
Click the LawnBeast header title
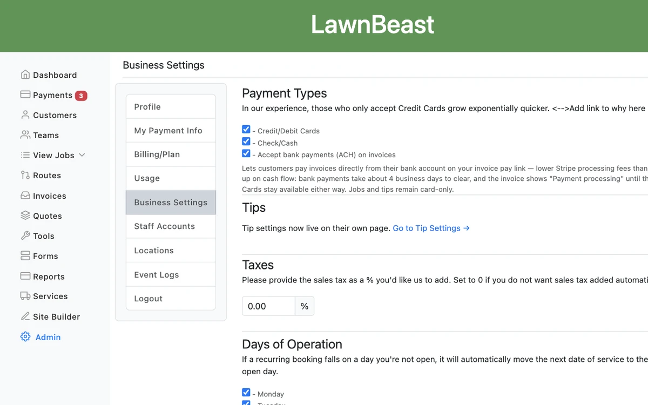coord(373,25)
